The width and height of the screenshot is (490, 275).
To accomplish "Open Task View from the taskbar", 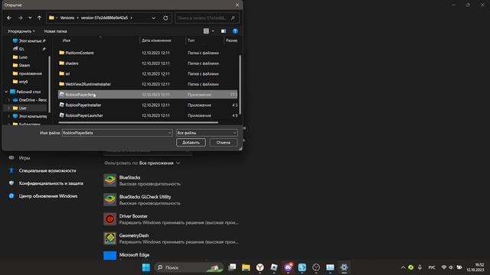I will click(232, 267).
